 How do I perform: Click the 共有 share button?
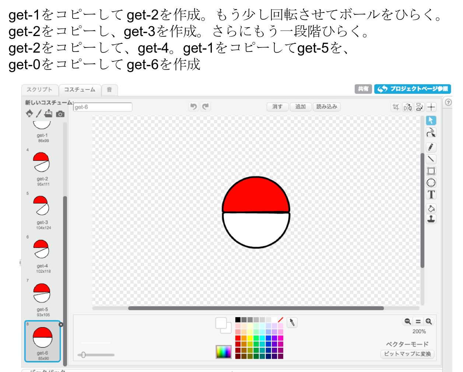(363, 89)
